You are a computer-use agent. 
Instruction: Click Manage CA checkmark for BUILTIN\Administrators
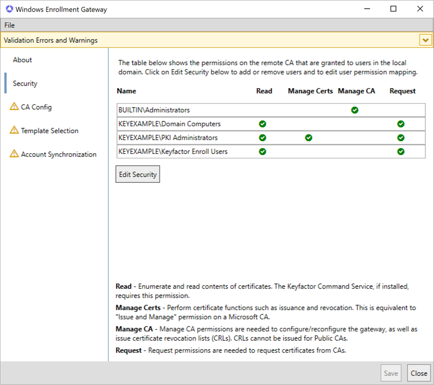pyautogui.click(x=354, y=110)
